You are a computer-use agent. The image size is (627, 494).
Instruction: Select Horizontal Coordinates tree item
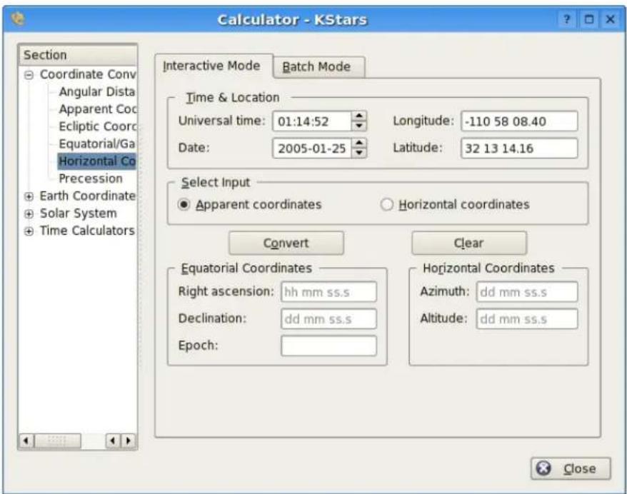[x=97, y=161]
